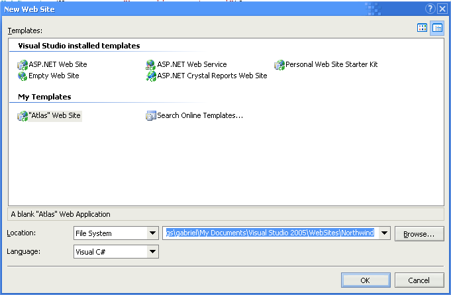Click the Personal Web Site Starter Kit icon

point(279,65)
